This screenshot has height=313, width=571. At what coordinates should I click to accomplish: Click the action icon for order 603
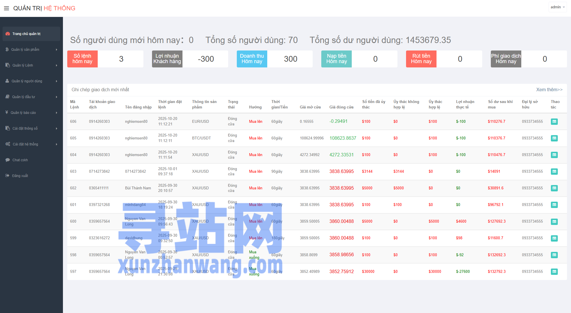[x=554, y=172]
